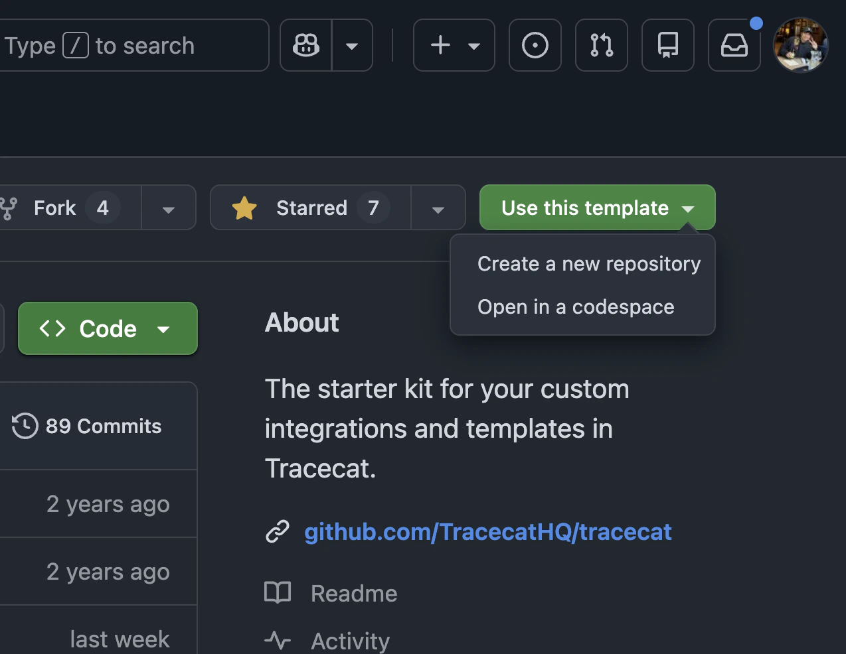This screenshot has width=846, height=654.
Task: View Pull requests via the header icon
Action: click(x=602, y=45)
